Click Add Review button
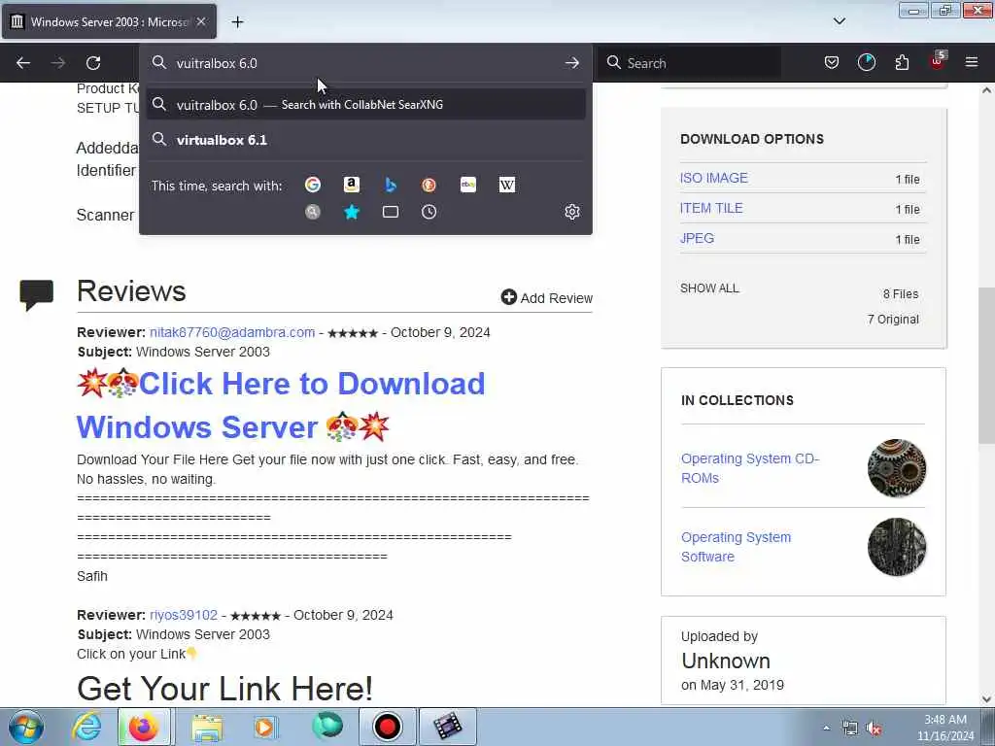995x746 pixels. 546,297
